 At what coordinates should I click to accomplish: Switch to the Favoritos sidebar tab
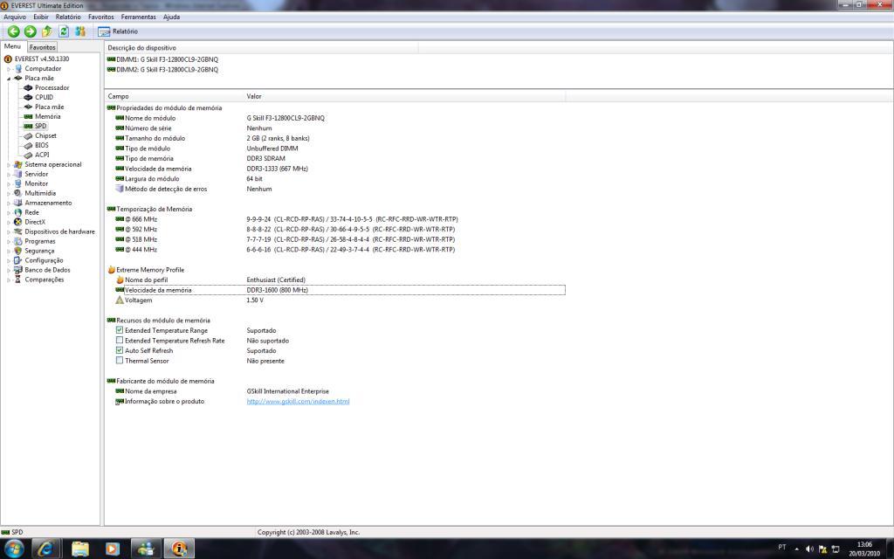pos(42,47)
